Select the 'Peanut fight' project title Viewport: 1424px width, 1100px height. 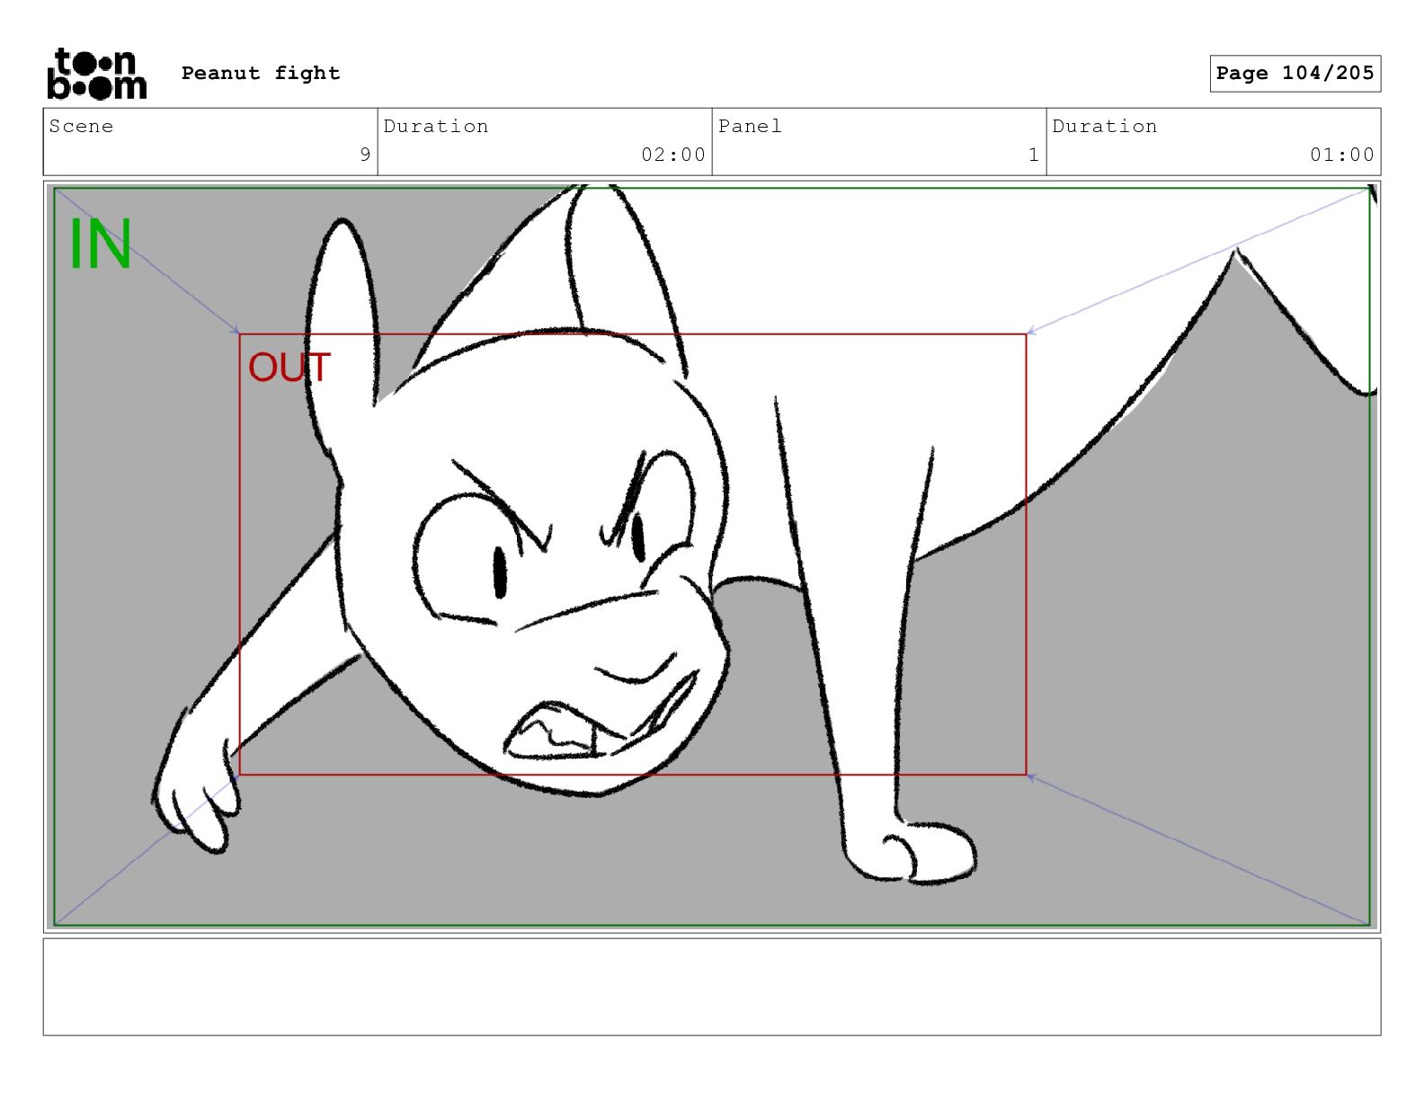click(261, 73)
